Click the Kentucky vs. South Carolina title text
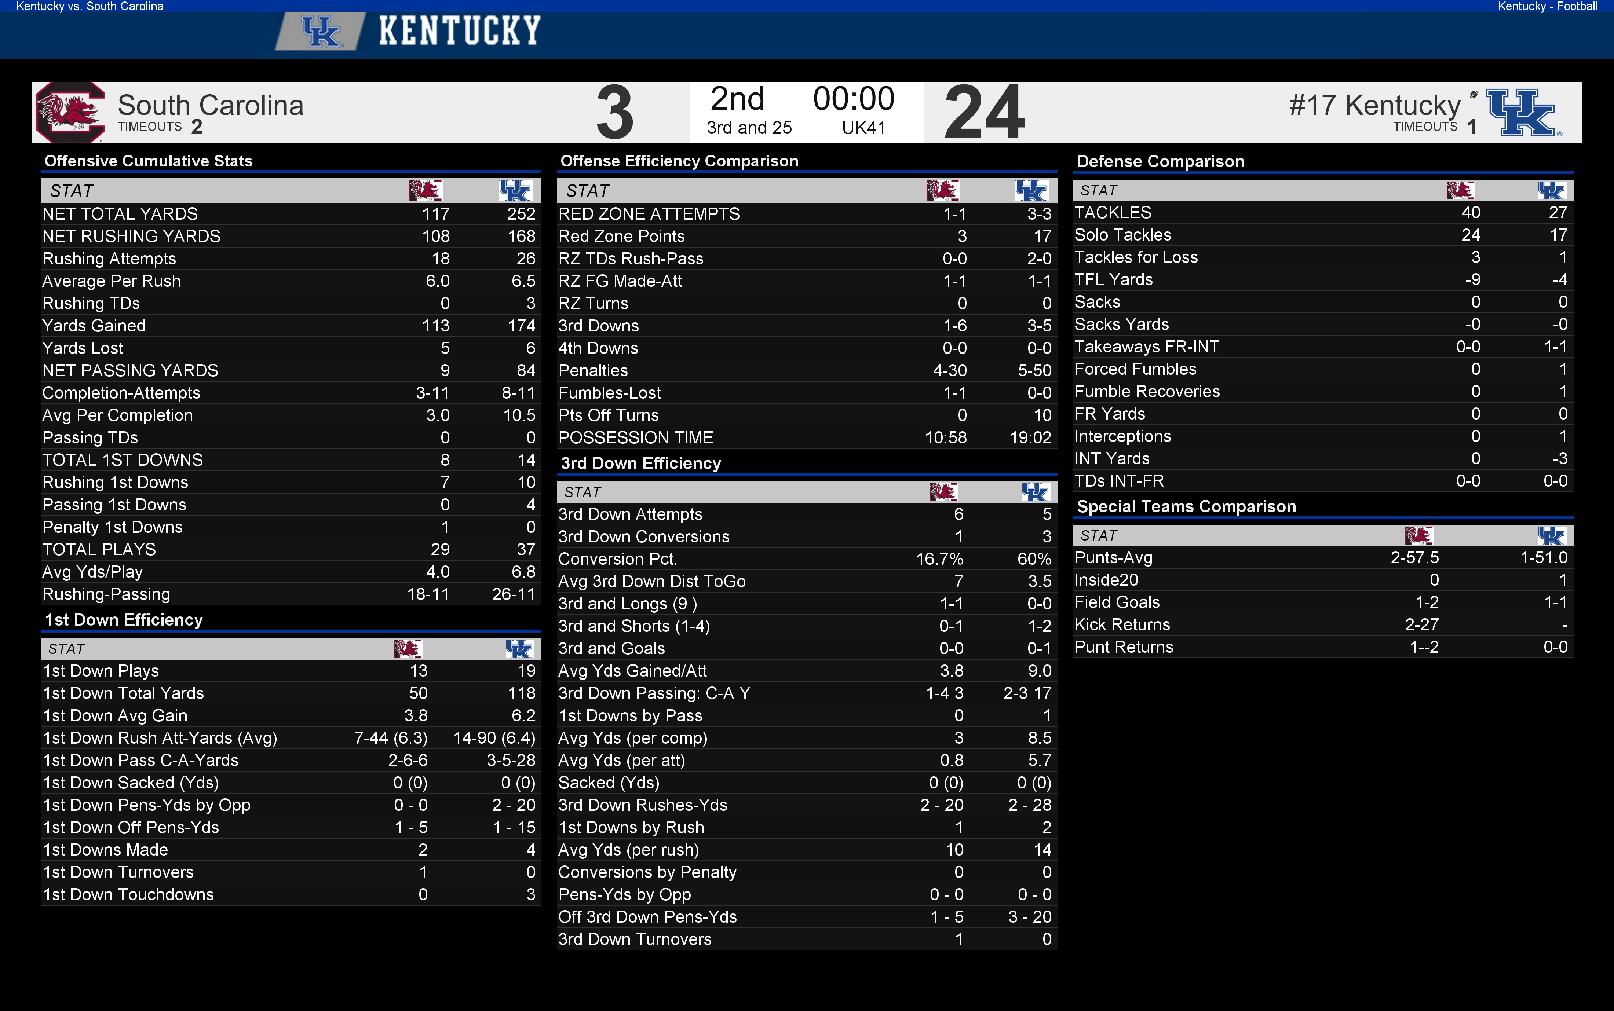Viewport: 1614px width, 1011px height. click(x=90, y=7)
